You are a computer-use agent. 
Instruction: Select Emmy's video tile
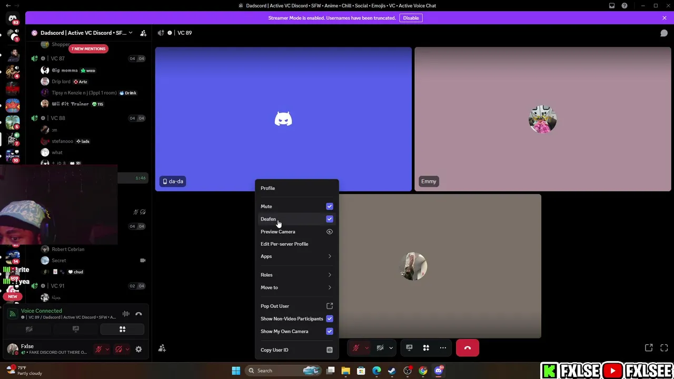tap(543, 119)
